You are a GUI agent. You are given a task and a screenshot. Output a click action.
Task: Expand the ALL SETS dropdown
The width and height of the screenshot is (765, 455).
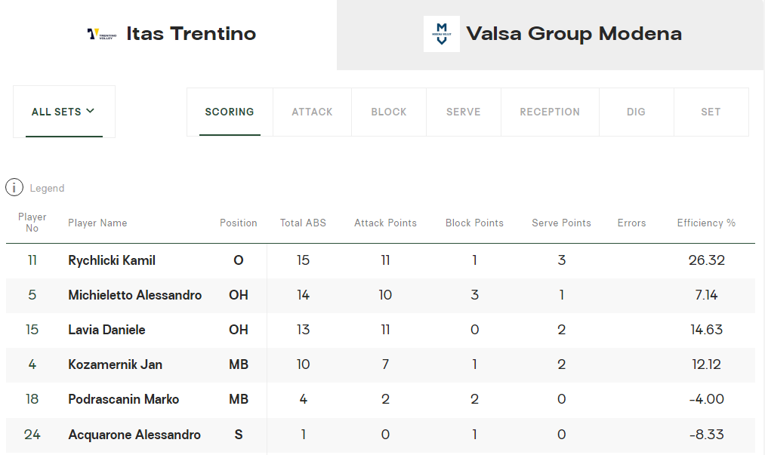64,112
